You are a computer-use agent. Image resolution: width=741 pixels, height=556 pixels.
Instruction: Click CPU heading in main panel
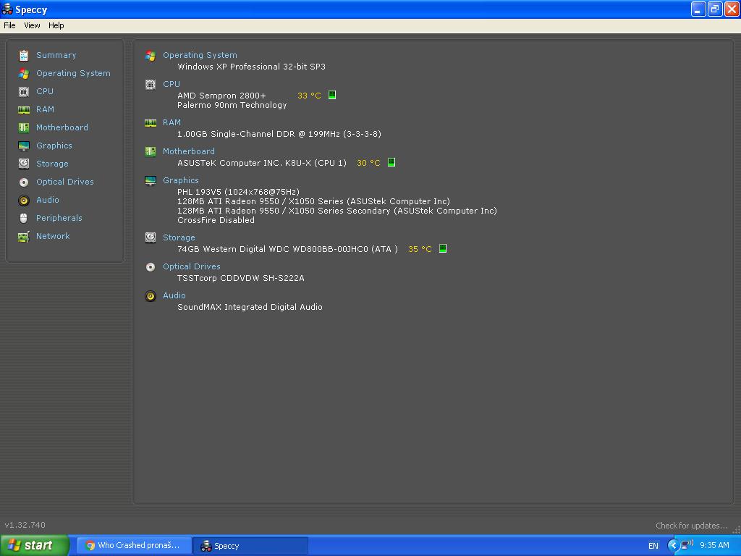point(171,84)
